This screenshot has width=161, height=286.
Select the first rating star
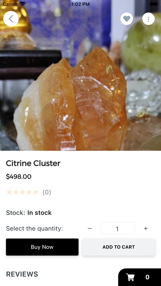(x=9, y=192)
